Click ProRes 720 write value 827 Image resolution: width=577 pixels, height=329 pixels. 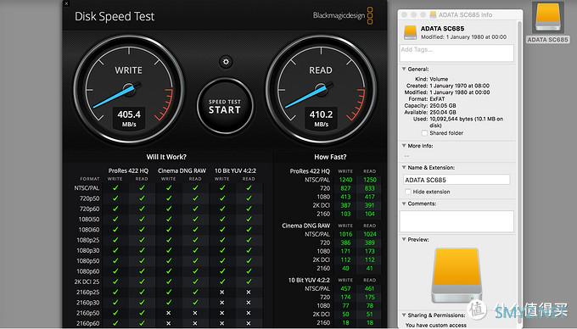pyautogui.click(x=345, y=188)
